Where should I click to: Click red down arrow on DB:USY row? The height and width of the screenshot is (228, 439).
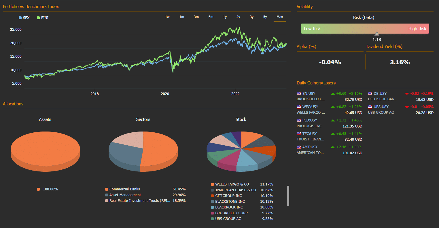[x=407, y=94]
